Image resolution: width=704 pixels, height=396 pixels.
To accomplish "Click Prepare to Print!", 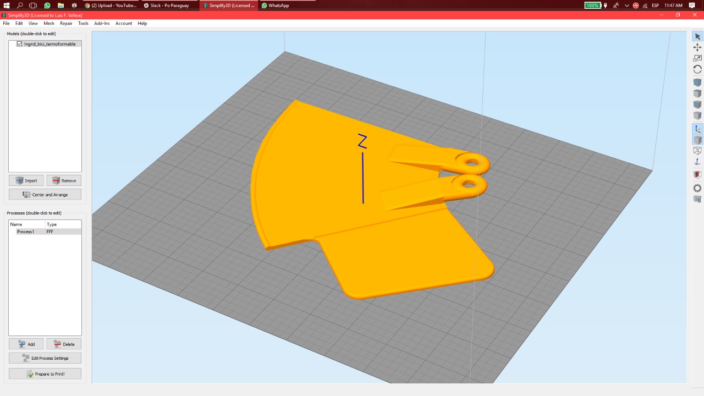I will (45, 374).
